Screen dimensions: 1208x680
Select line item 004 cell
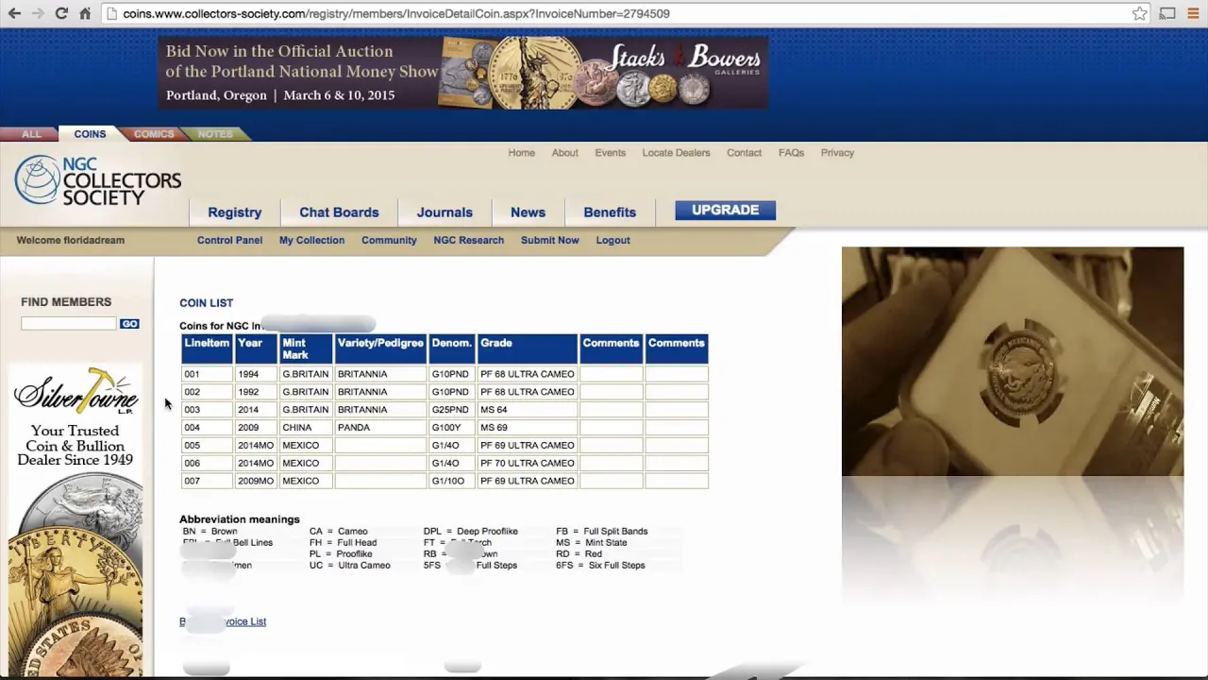pyautogui.click(x=207, y=427)
